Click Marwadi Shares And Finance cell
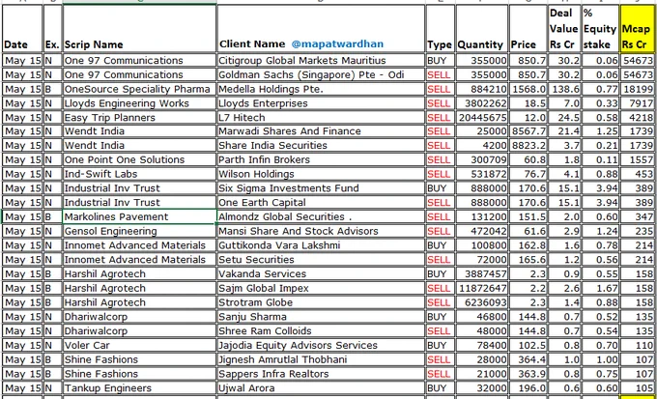Image resolution: width=657 pixels, height=399 pixels. pos(321,131)
